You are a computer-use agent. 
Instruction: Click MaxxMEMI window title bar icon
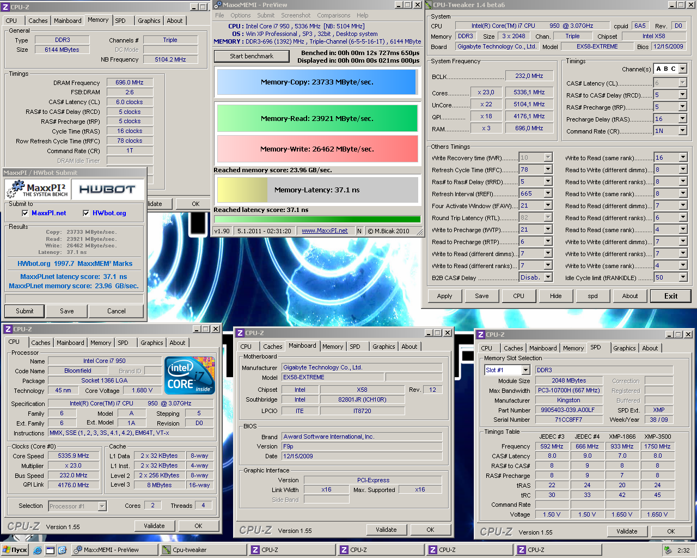pos(218,5)
